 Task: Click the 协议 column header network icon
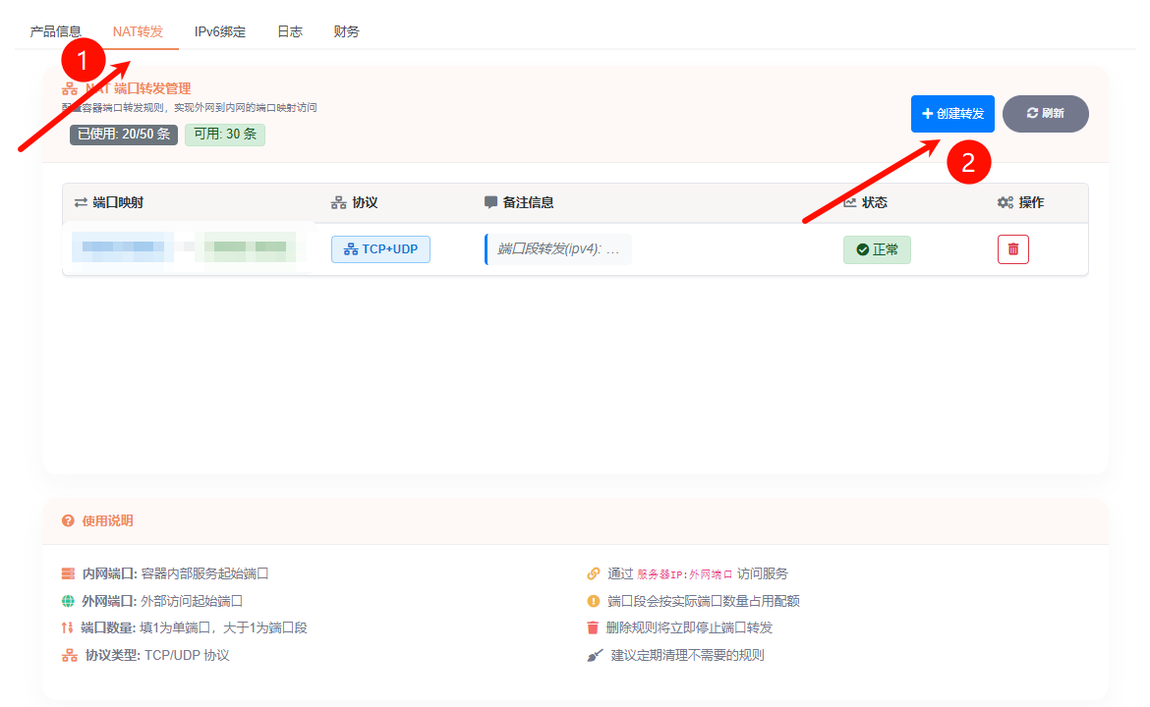tap(338, 202)
